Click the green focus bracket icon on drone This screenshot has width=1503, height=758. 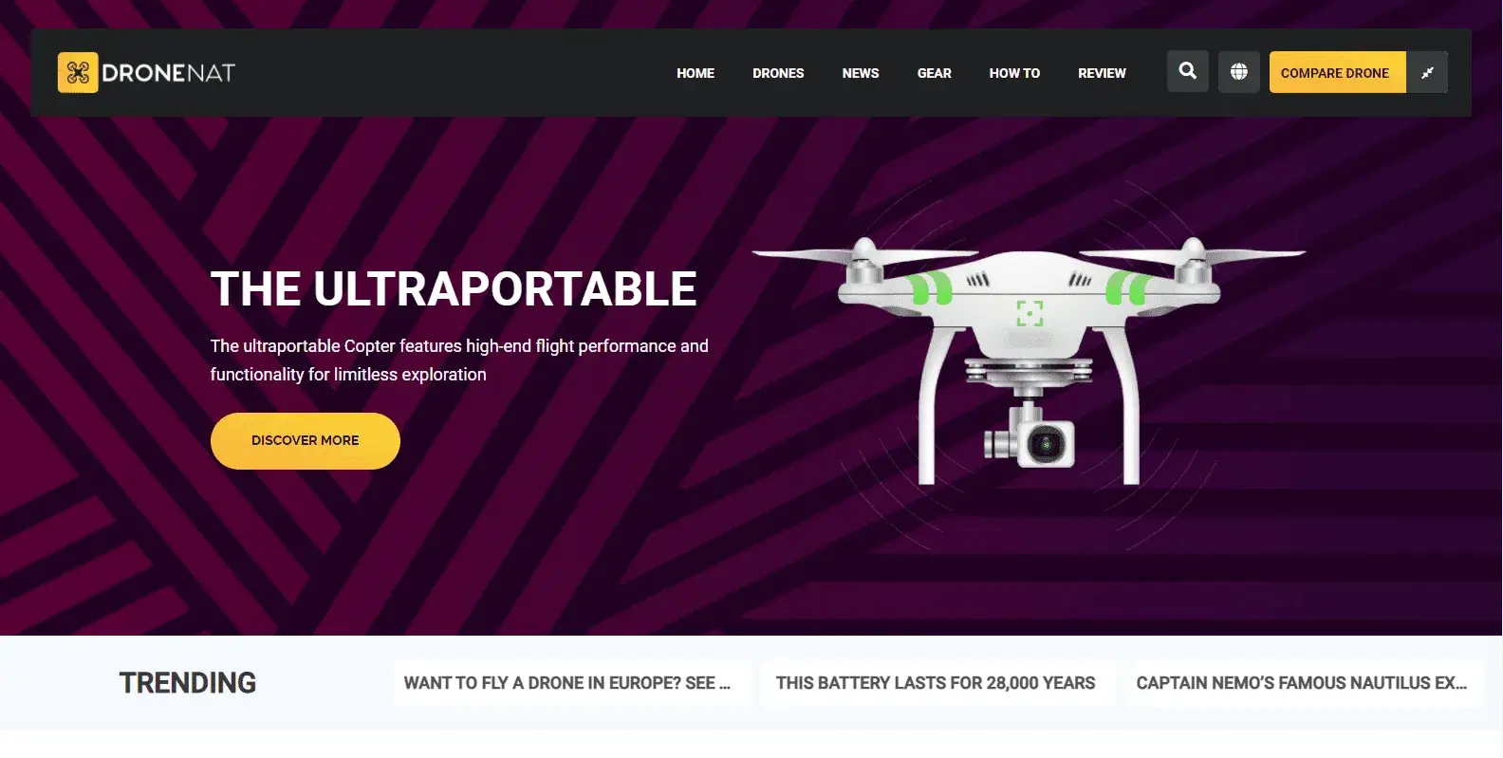pos(1030,313)
